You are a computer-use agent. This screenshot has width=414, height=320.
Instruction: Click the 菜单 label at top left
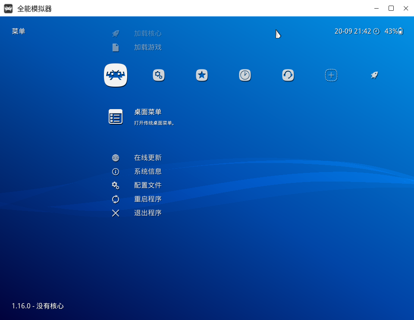point(18,31)
